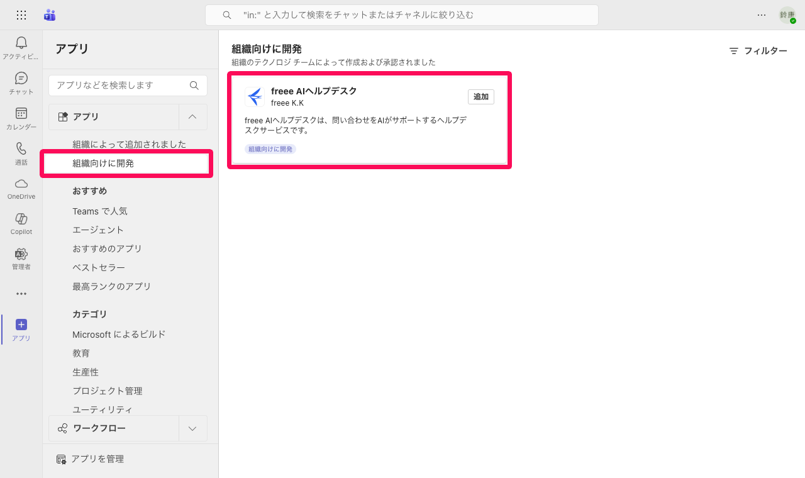Select エージェント category
The width and height of the screenshot is (805, 478).
pos(98,230)
